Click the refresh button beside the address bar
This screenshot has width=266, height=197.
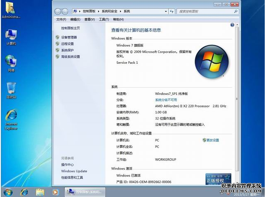pyautogui.click(x=172, y=12)
